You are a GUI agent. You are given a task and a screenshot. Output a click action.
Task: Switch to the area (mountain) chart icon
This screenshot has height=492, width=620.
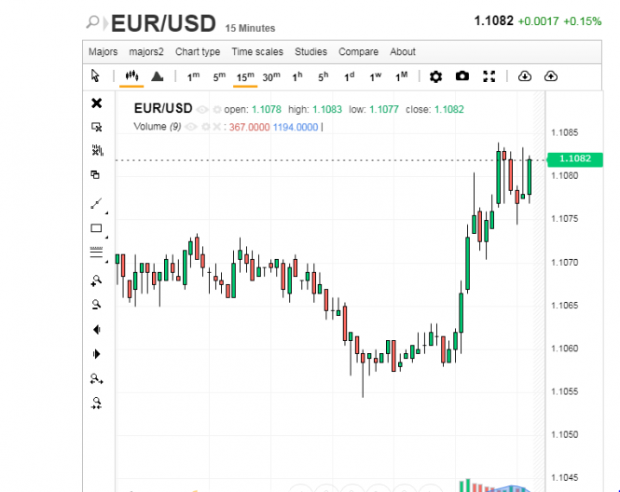point(157,75)
